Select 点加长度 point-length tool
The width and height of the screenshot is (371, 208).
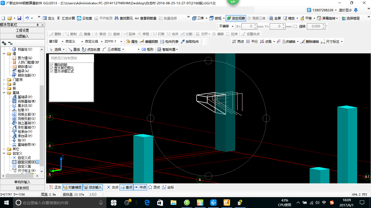pyautogui.click(x=91, y=49)
